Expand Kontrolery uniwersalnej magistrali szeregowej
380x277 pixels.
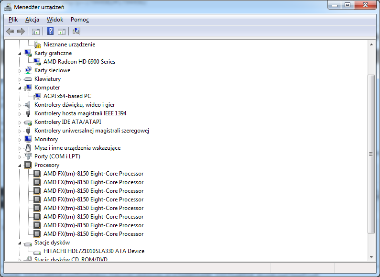[x=20, y=131]
